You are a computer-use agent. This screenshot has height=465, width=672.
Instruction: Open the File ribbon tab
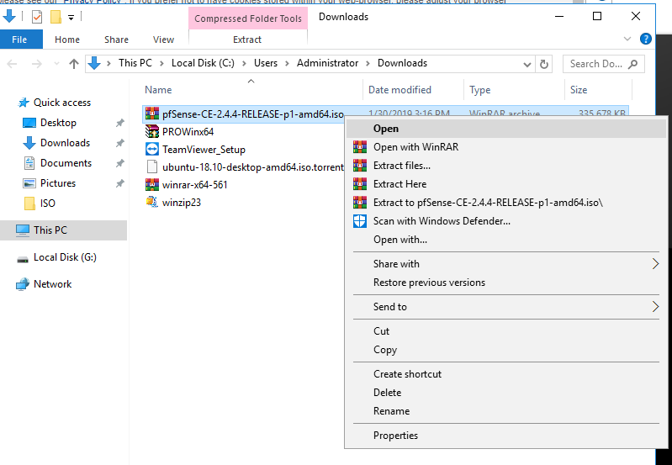pos(20,40)
